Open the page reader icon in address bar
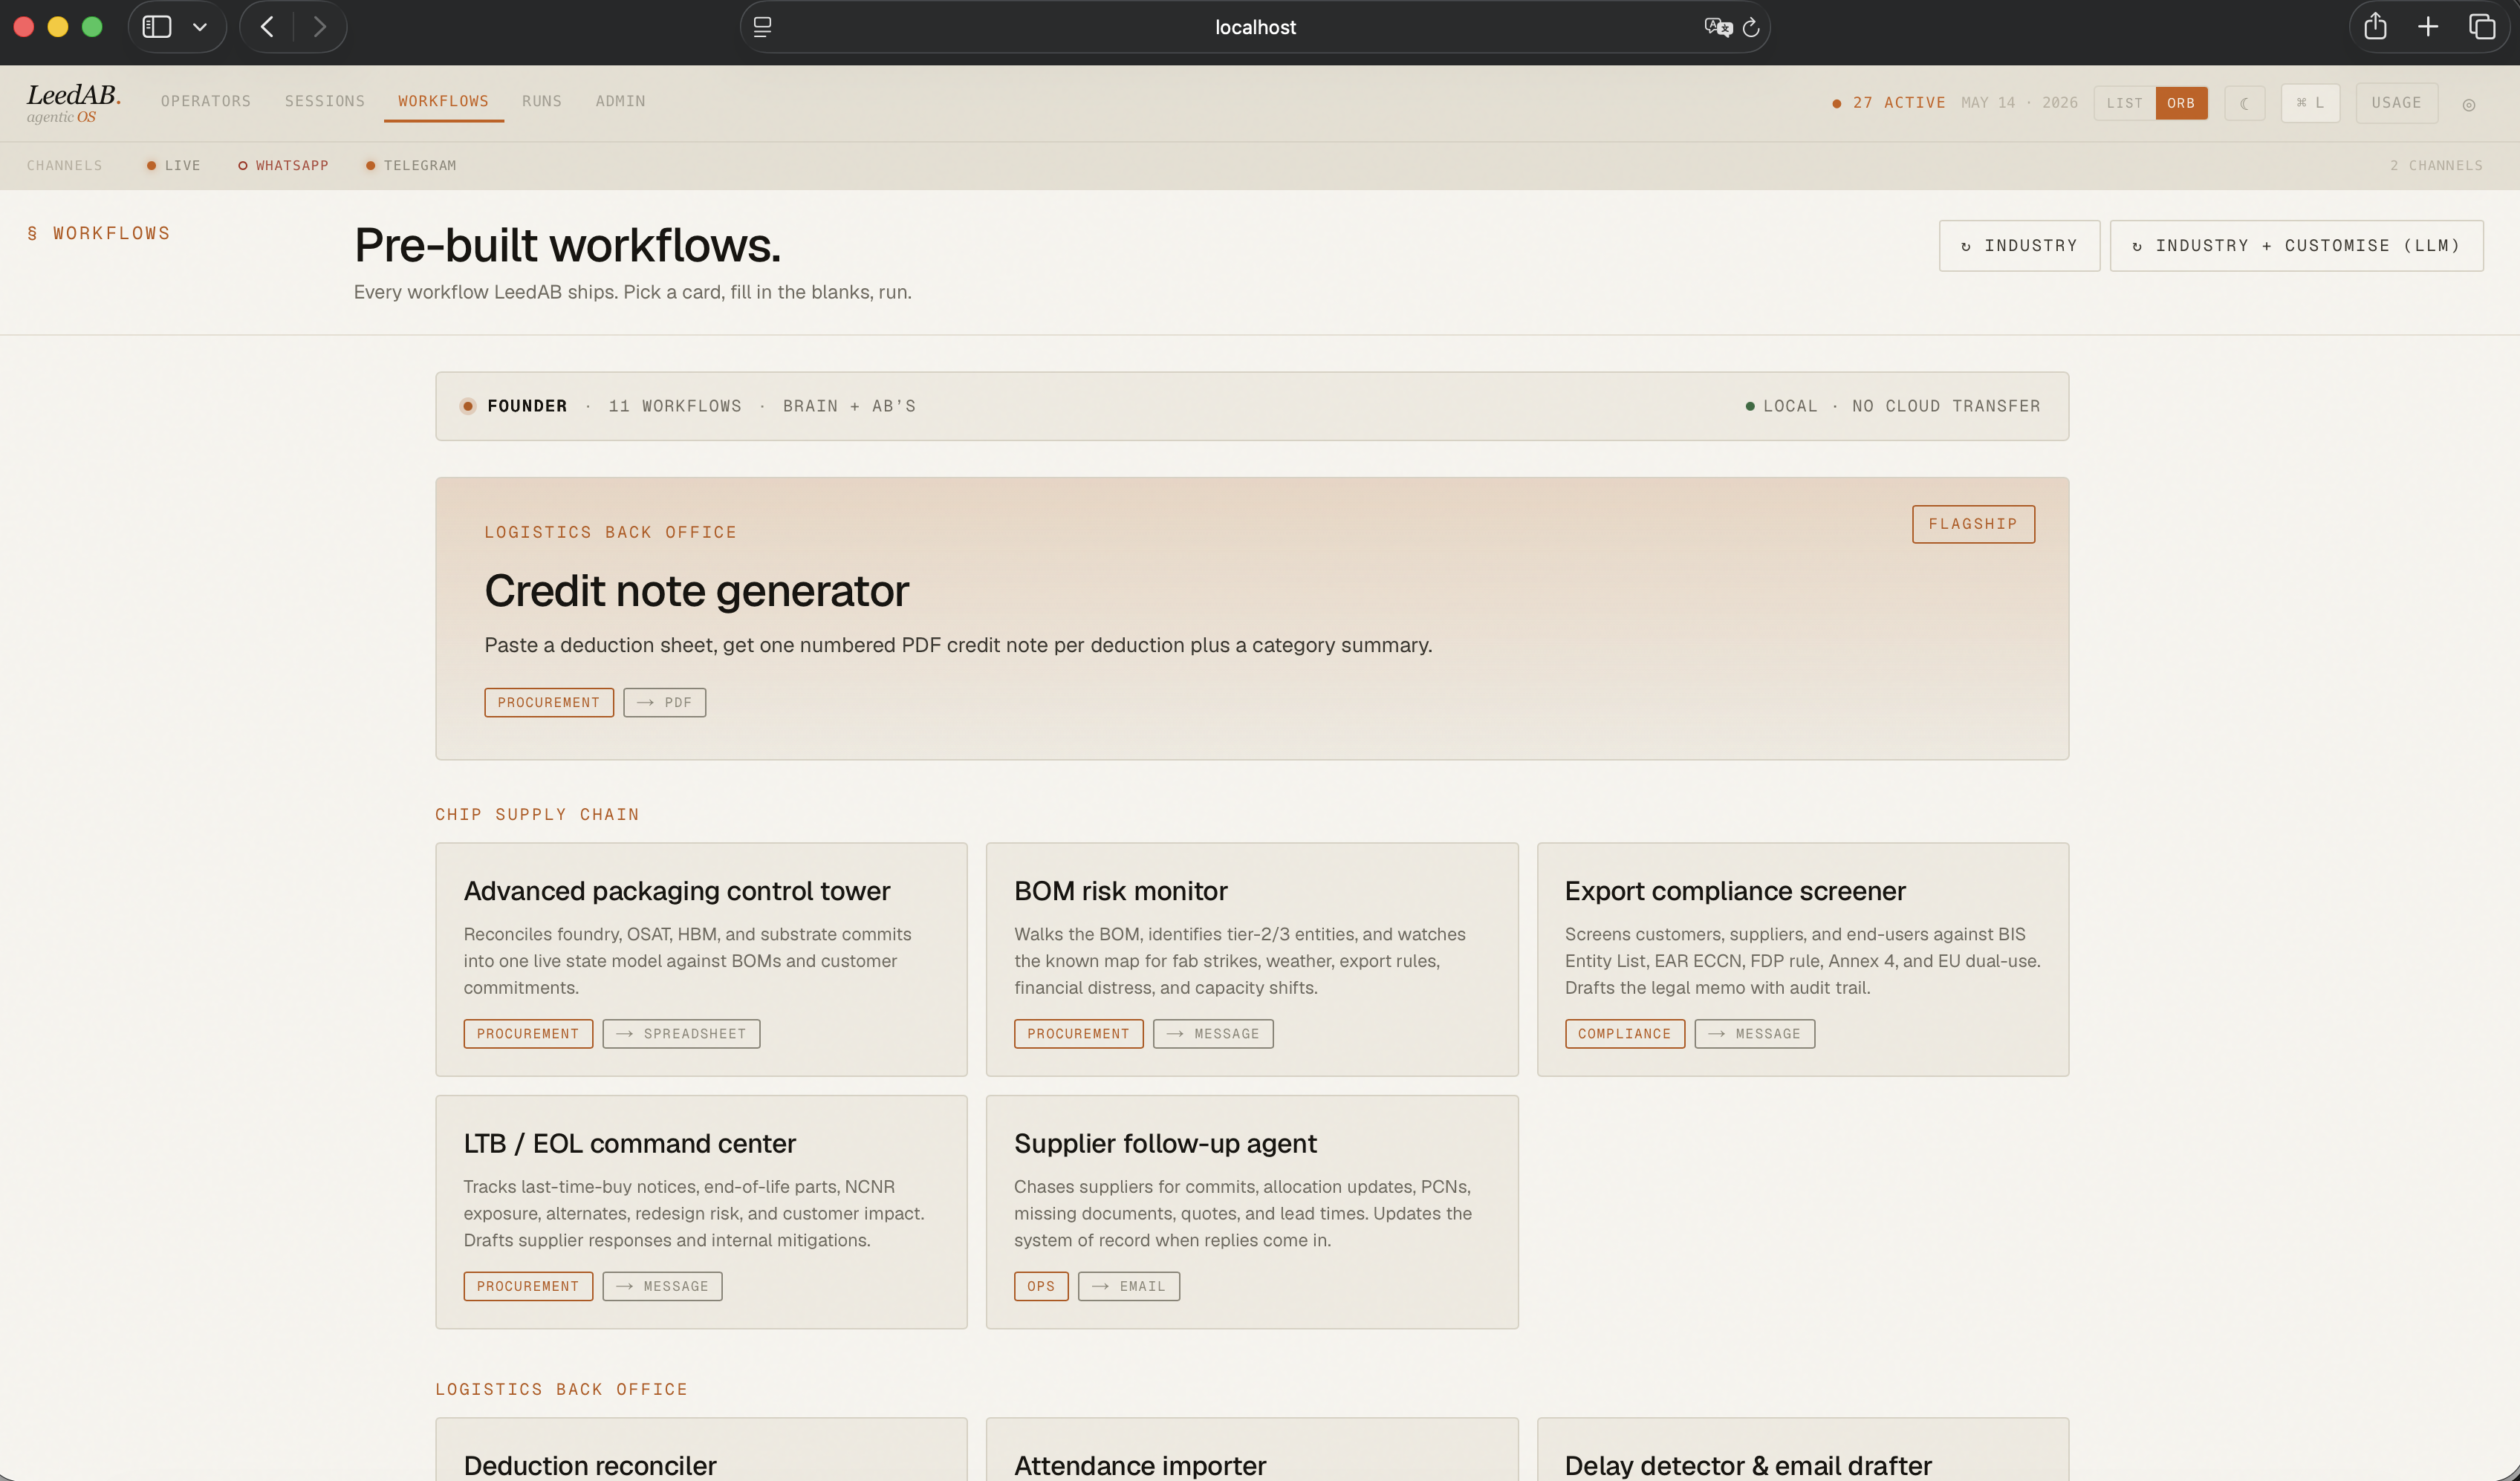This screenshot has height=1481, width=2520. click(762, 27)
